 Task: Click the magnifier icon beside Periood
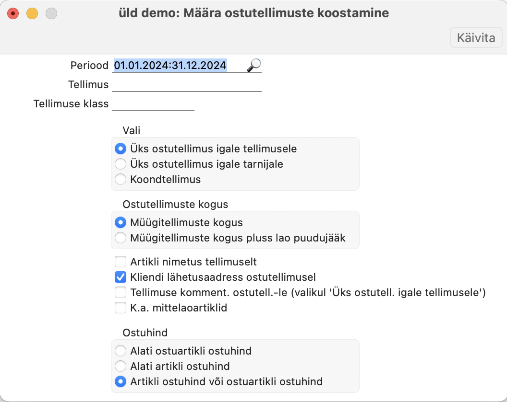click(254, 65)
